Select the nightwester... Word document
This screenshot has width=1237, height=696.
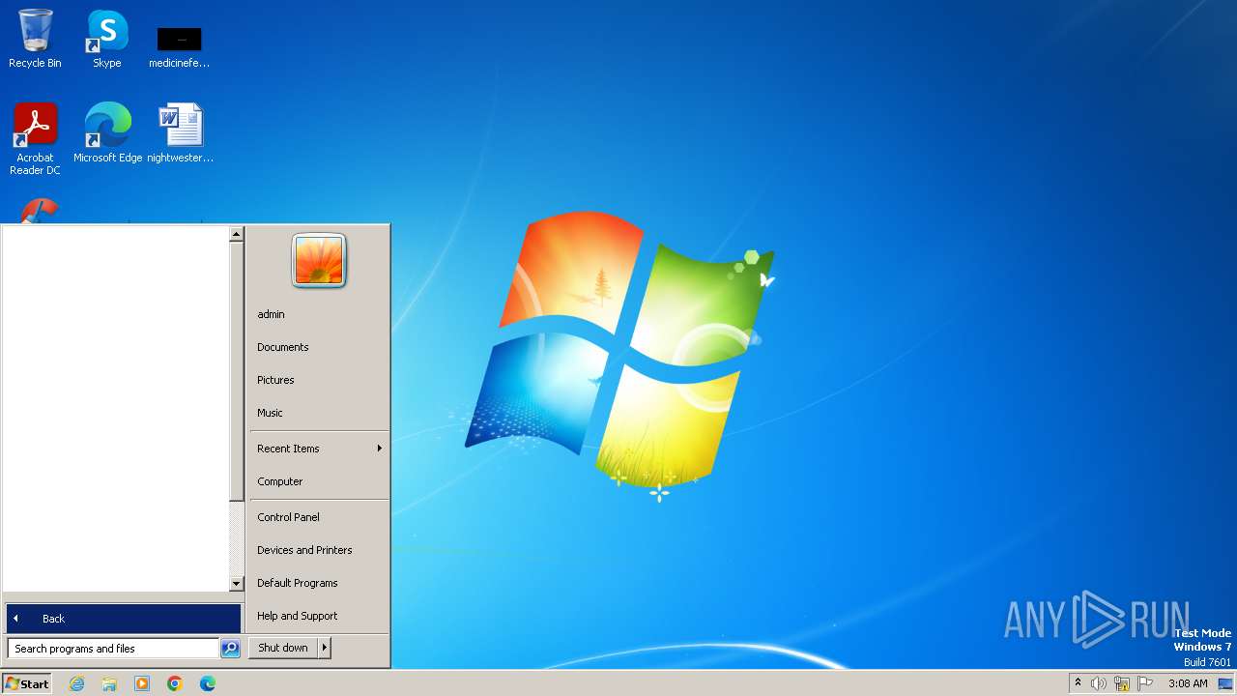click(x=180, y=132)
